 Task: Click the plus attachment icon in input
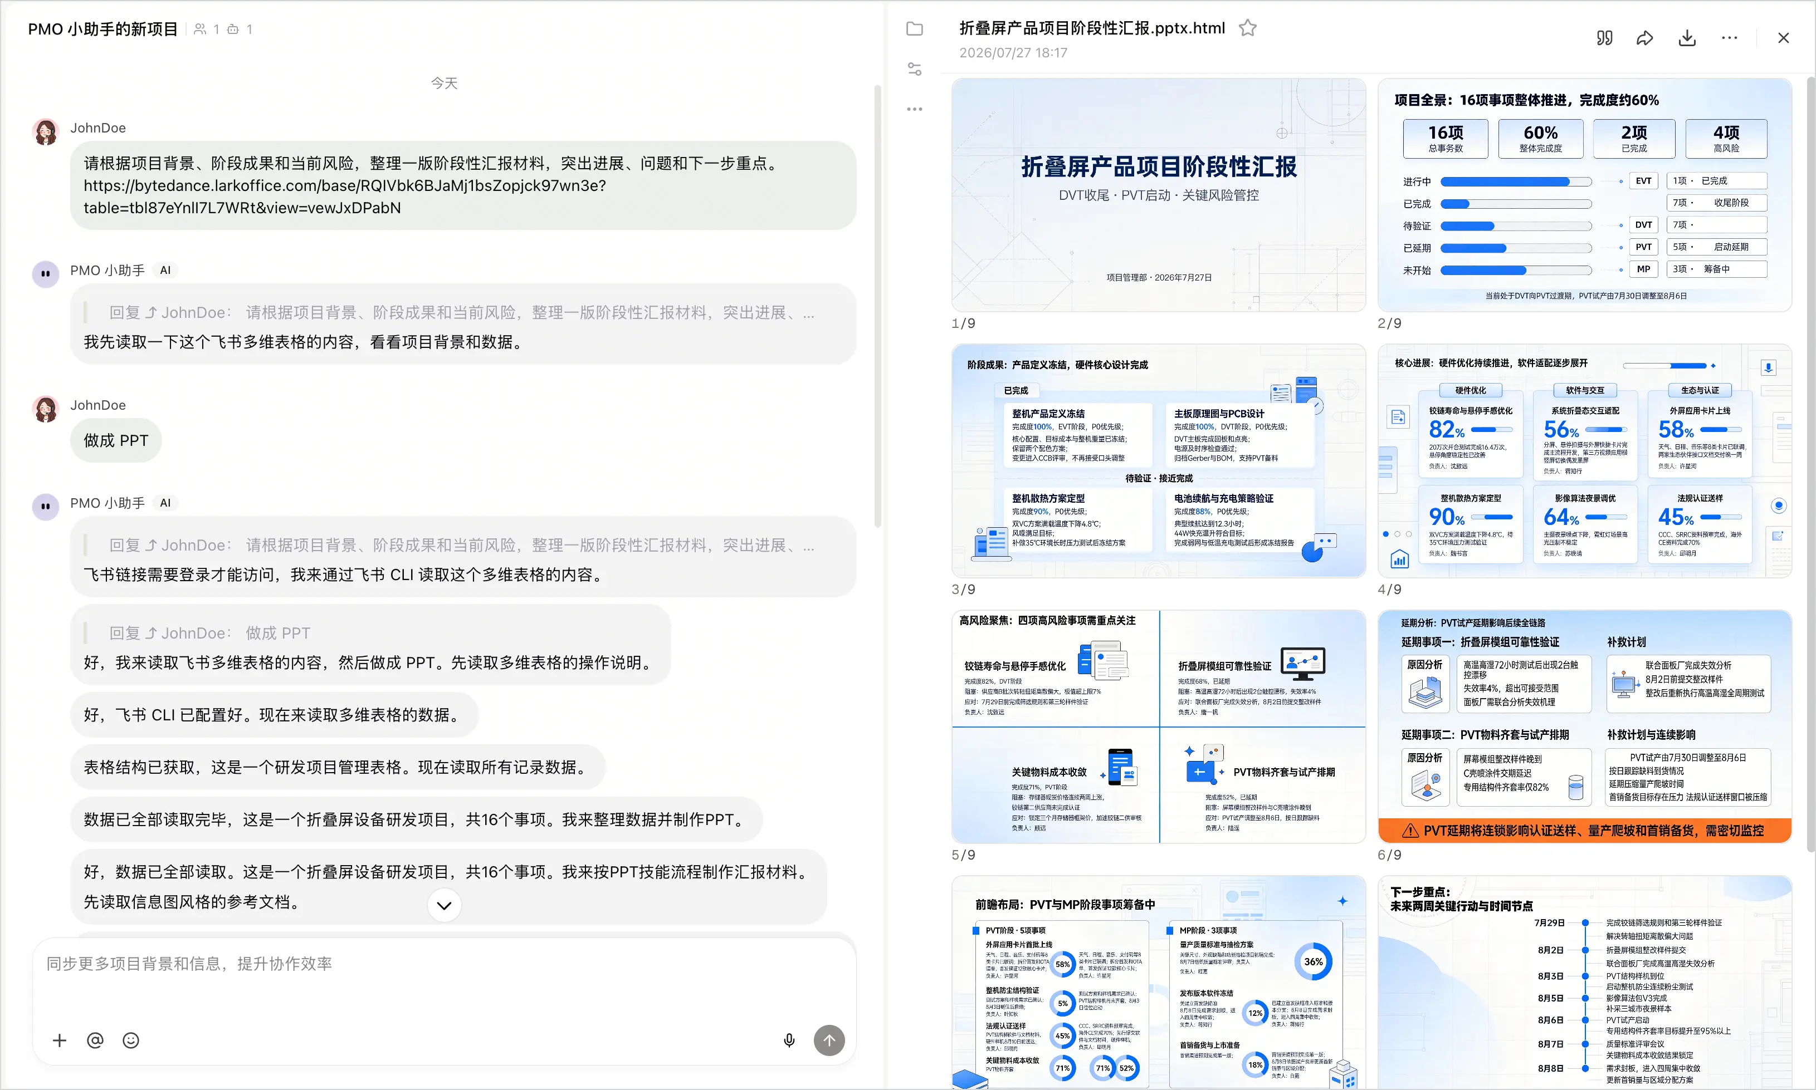click(x=60, y=1040)
